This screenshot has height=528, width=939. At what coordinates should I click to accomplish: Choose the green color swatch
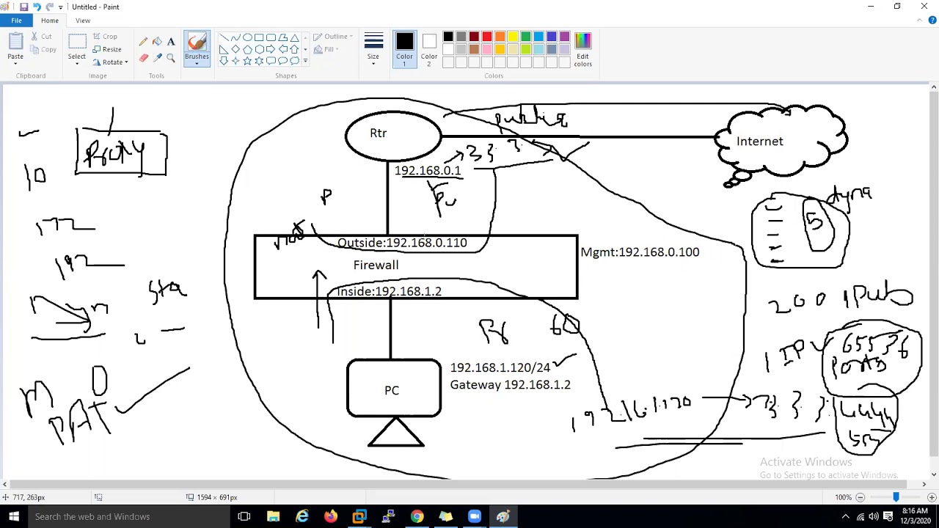[526, 37]
